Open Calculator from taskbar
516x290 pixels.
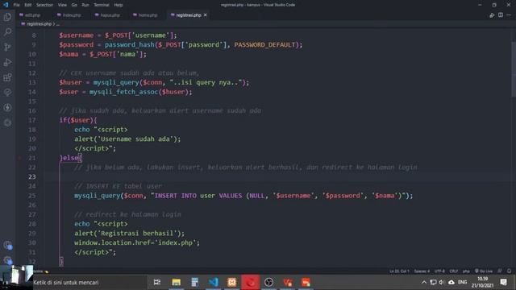(195, 283)
